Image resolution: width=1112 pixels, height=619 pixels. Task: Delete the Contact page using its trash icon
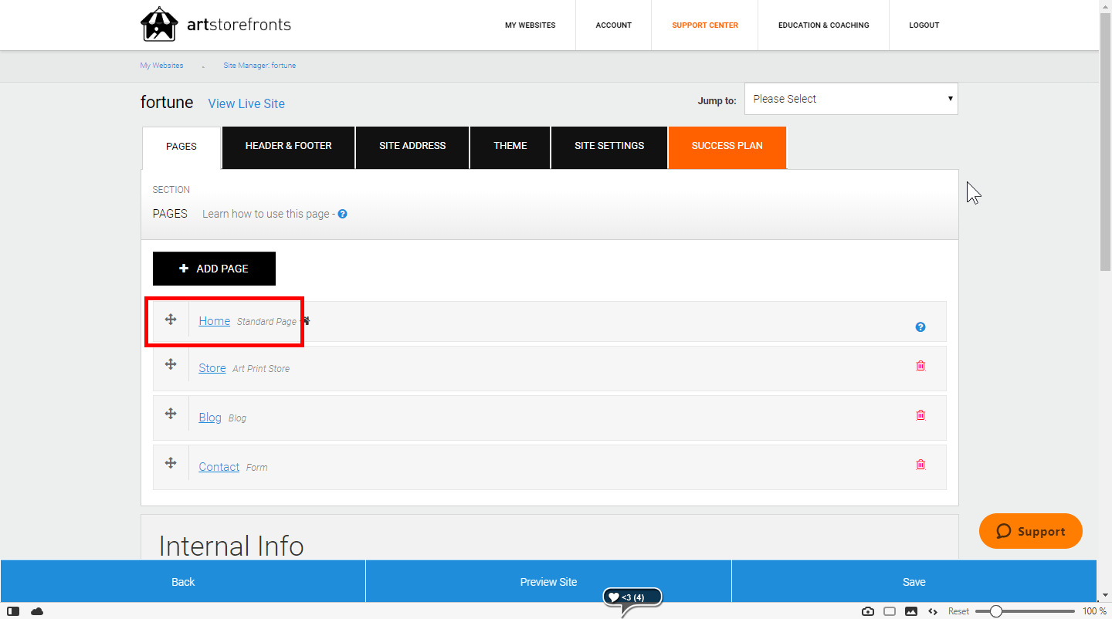click(x=920, y=464)
